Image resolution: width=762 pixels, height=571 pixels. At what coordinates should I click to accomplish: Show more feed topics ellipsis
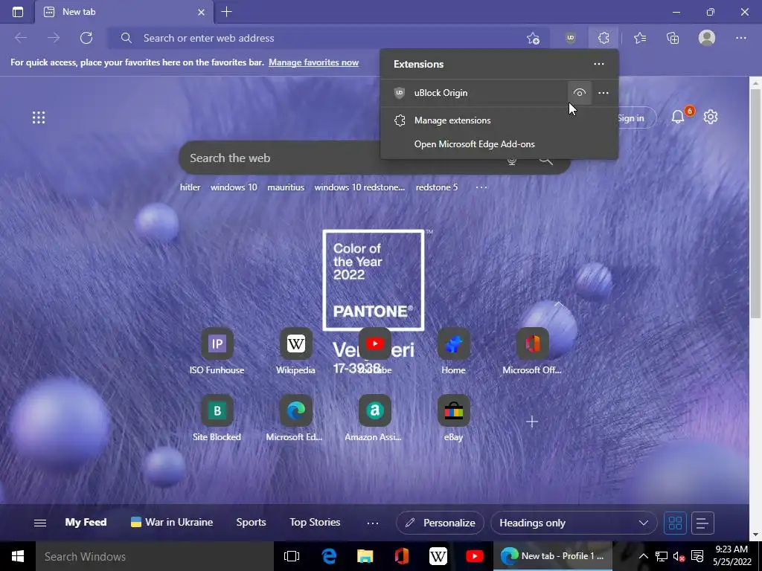(373, 523)
